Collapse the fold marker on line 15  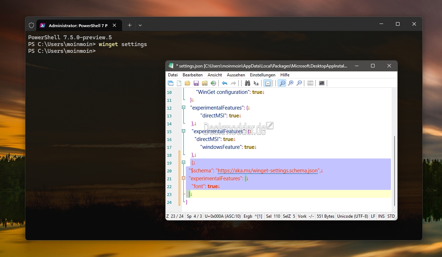click(184, 131)
